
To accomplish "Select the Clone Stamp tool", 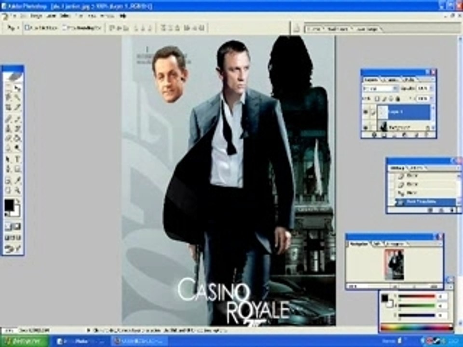I will [8, 128].
